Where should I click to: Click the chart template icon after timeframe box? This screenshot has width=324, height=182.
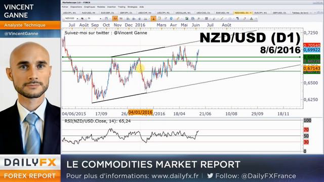pos(106,19)
